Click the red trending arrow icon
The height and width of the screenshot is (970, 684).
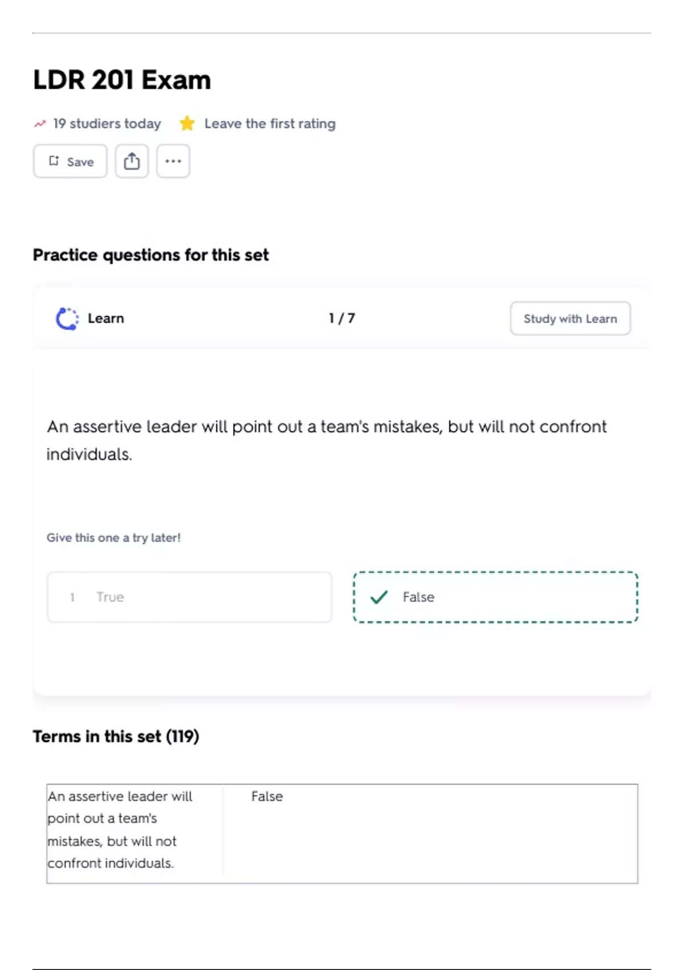[x=40, y=124]
